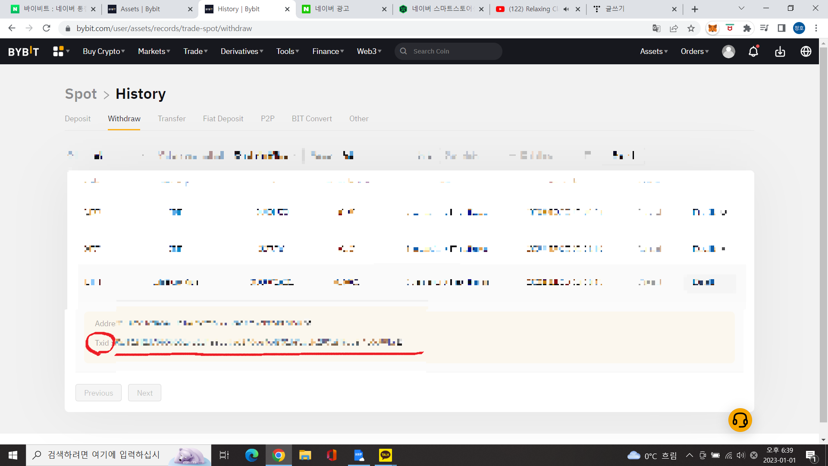828x466 pixels.
Task: Click the user profile icon
Action: pos(728,51)
